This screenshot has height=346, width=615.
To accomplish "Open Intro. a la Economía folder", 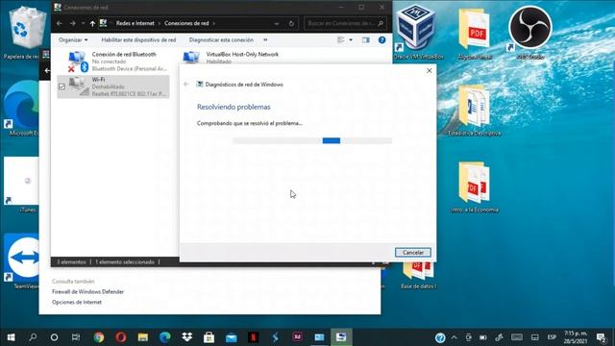I will point(475,186).
